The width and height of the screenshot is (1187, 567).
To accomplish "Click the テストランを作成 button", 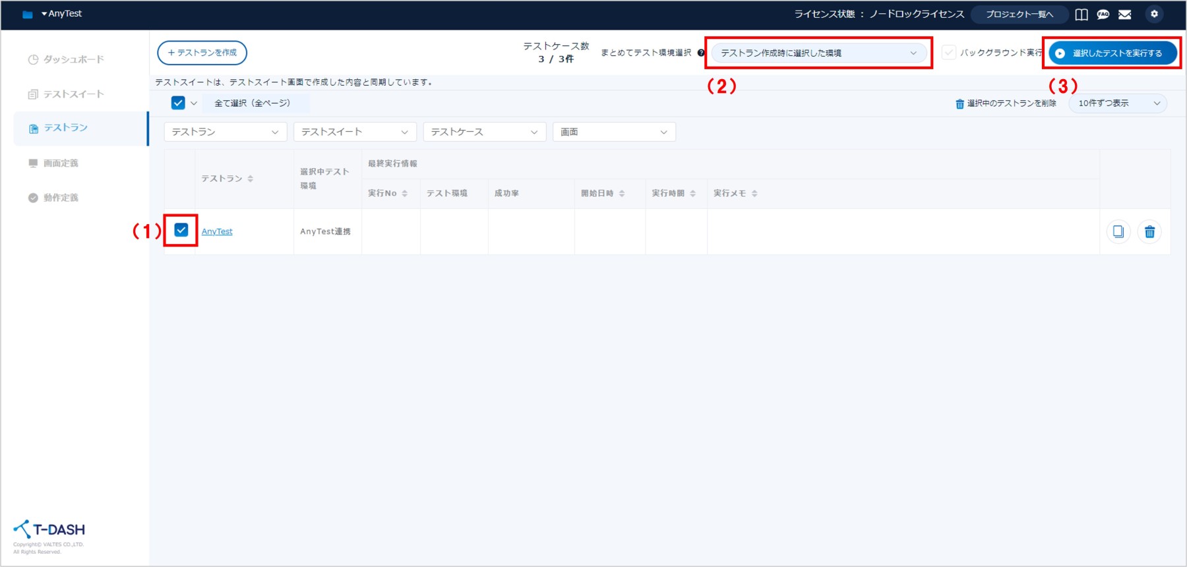I will click(202, 53).
